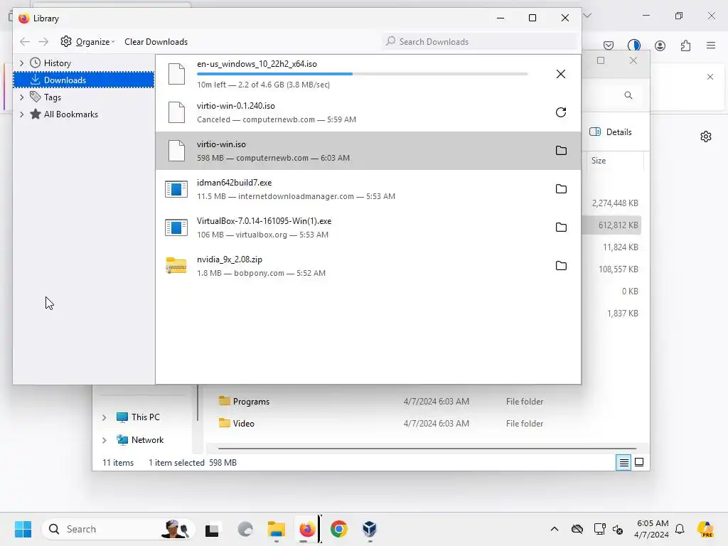Image resolution: width=728 pixels, height=546 pixels.
Task: Open Firefox extensions puzzle icon
Action: (685, 45)
